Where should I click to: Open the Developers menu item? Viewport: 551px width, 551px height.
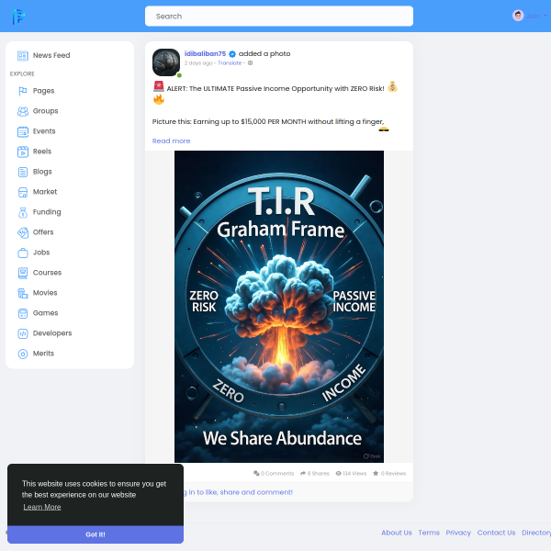pyautogui.click(x=51, y=333)
